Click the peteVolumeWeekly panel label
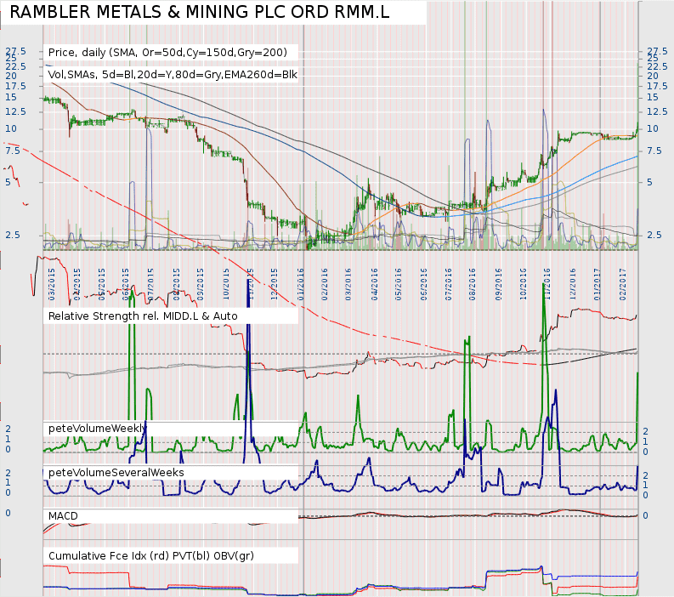The image size is (674, 597). 98,429
